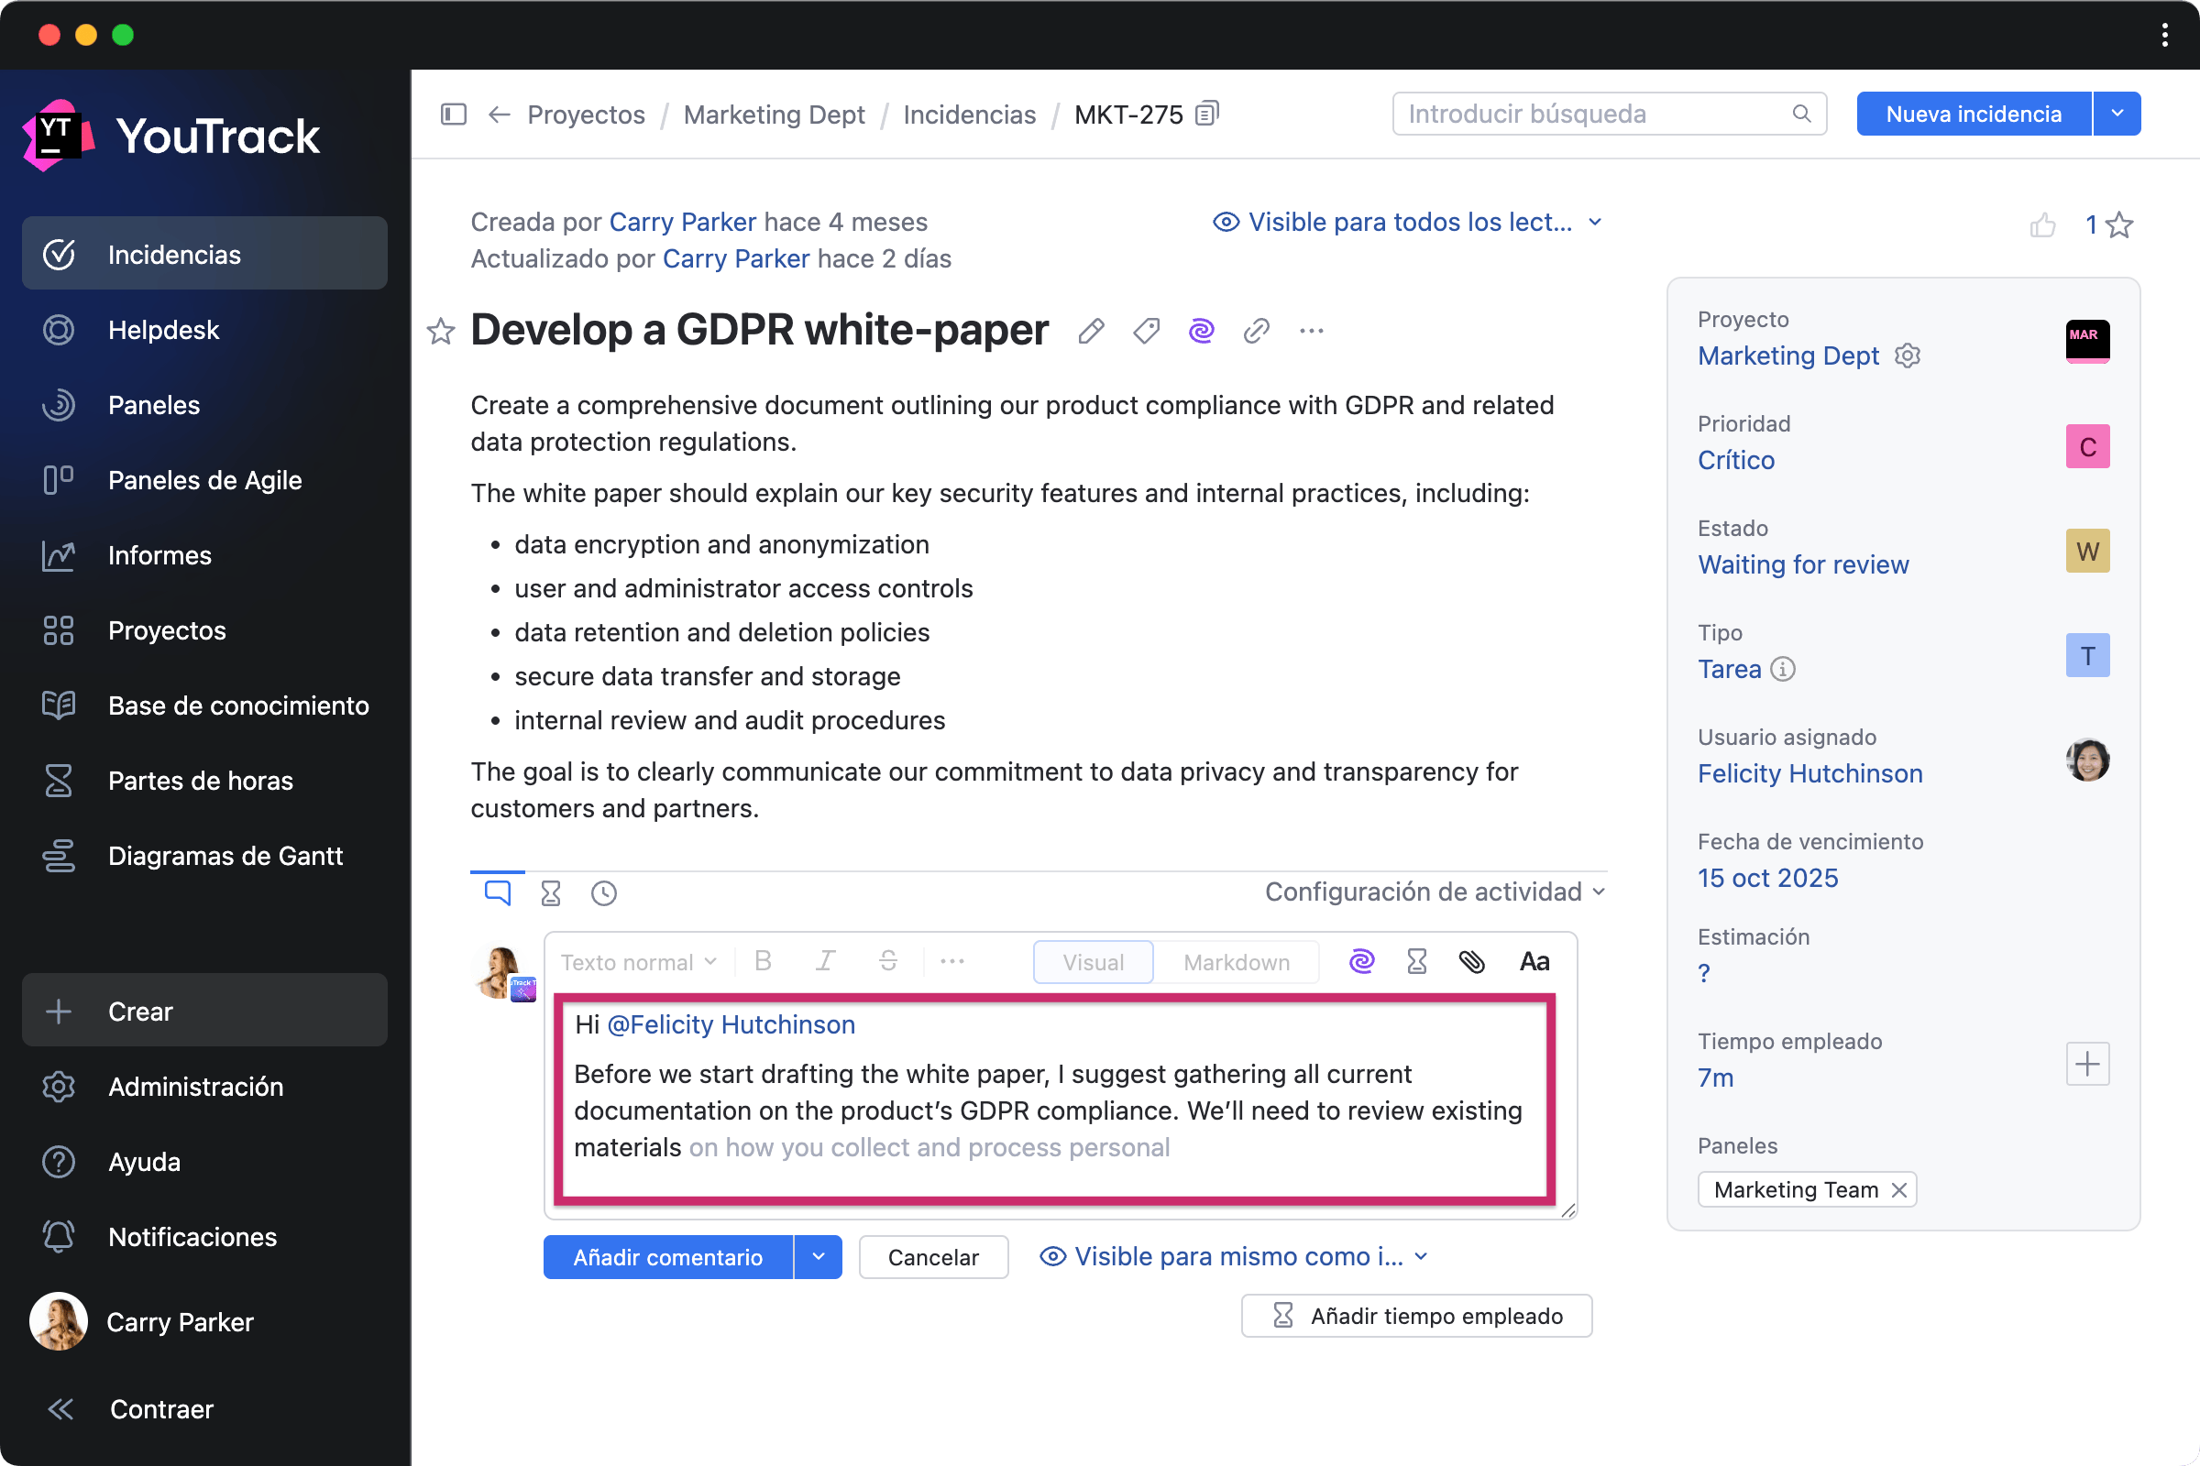Toggle the star next to the issue title
Viewport: 2200px width, 1466px height.
coord(441,331)
